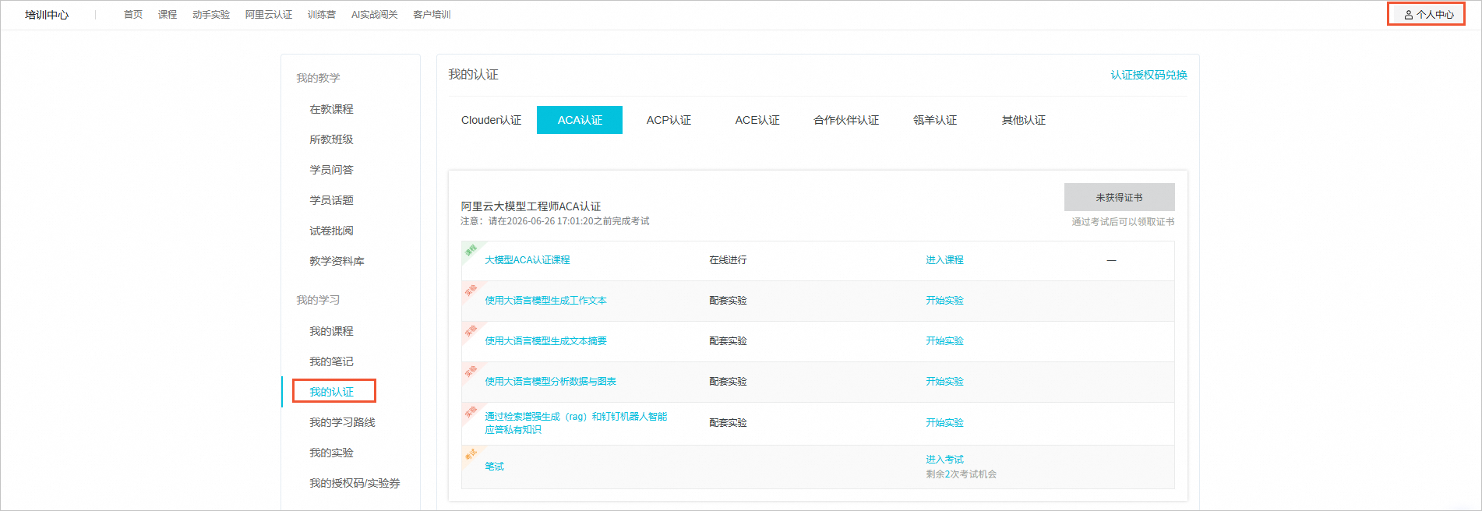This screenshot has width=1482, height=511.
Task: Open the 大模型ACA认证课程 link
Action: click(x=528, y=260)
